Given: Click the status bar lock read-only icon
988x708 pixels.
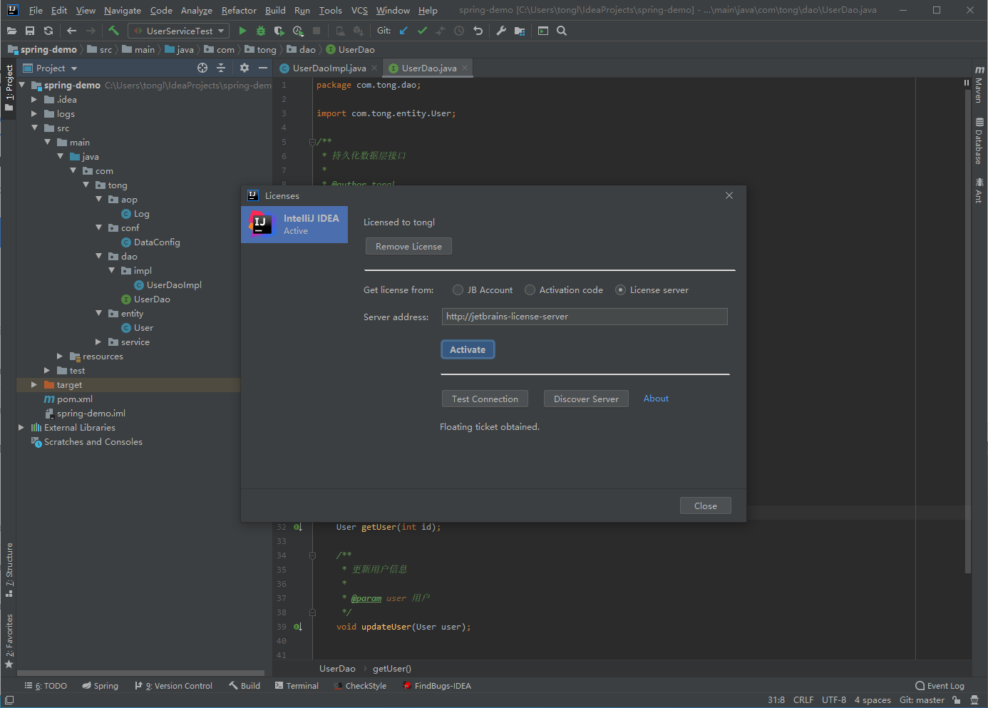Looking at the screenshot, I should 957,700.
